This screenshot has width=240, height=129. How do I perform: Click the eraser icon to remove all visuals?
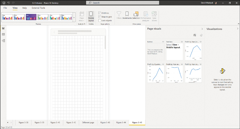click(x=201, y=35)
